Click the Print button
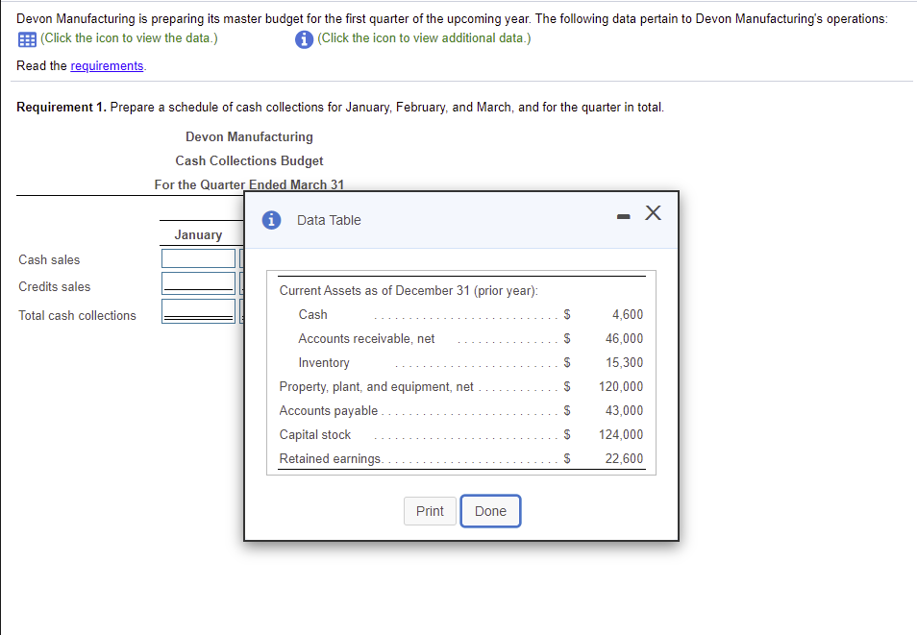Screen dimensions: 917x635 click(x=430, y=511)
